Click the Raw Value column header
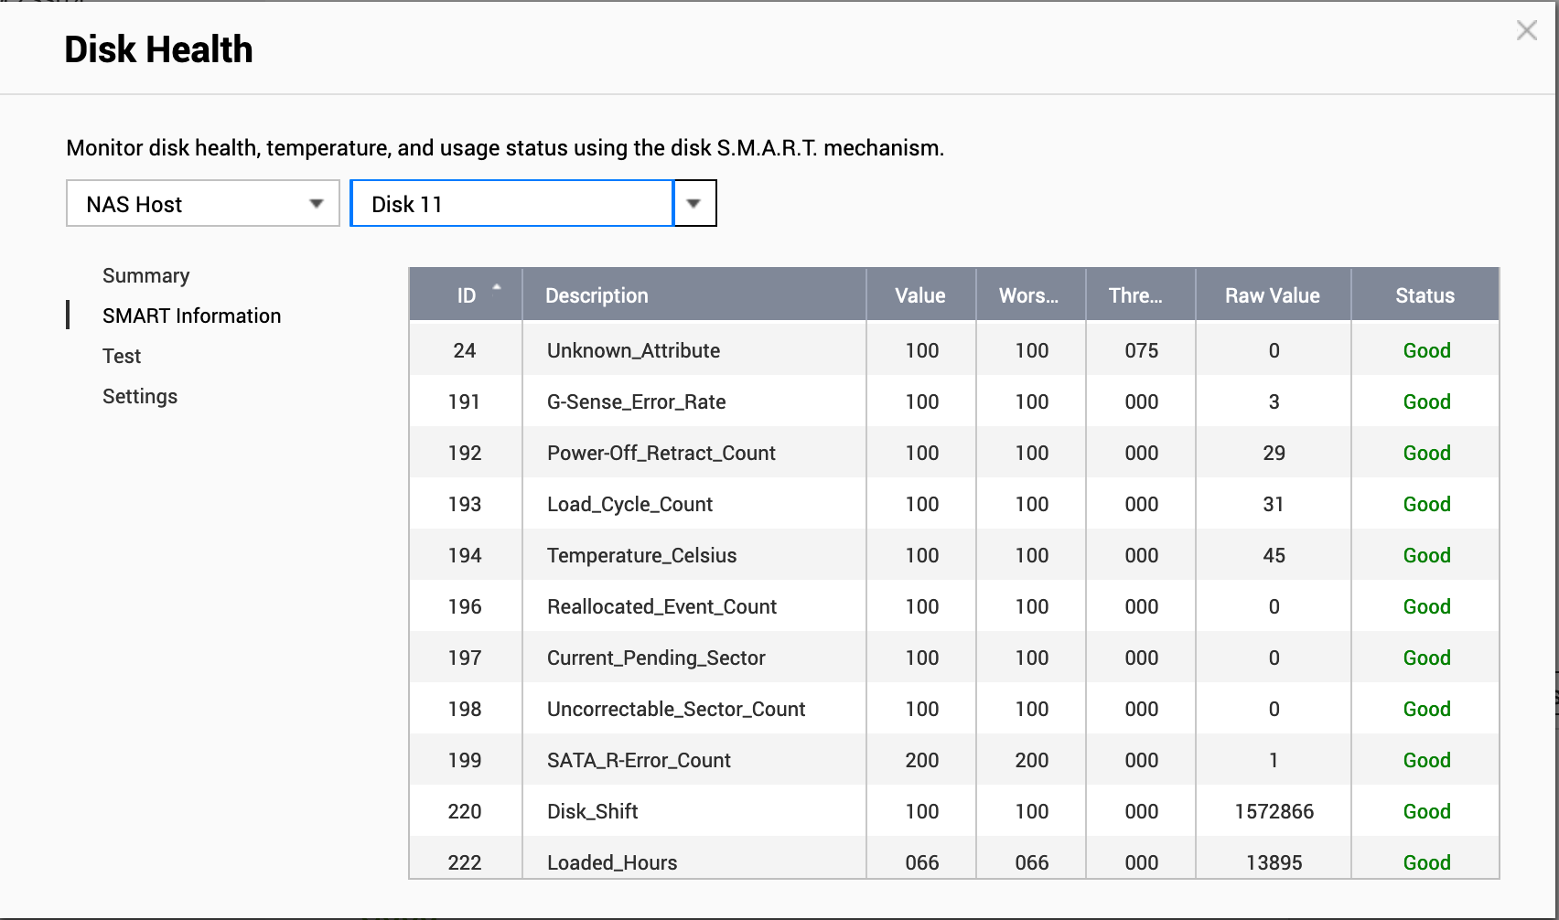The height and width of the screenshot is (920, 1559). click(1273, 294)
